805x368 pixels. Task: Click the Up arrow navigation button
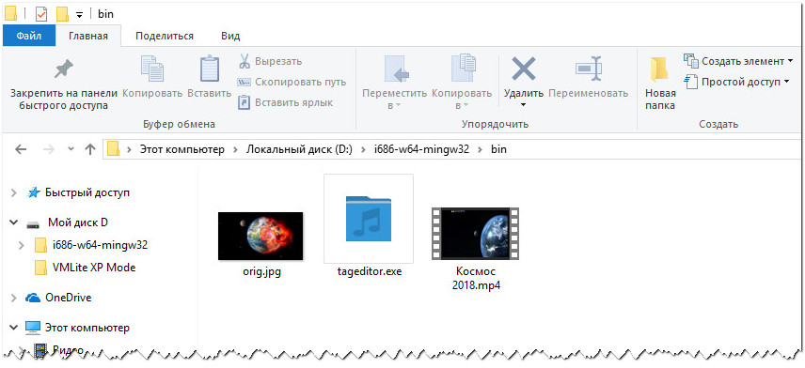(x=90, y=149)
